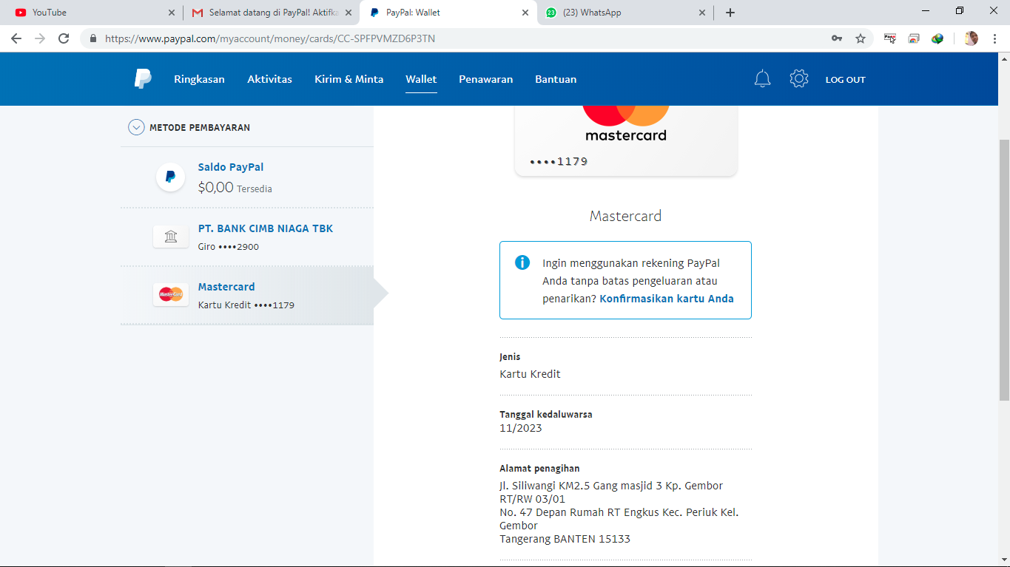Select PT. BANK CIMB NIAGA TBK entry
Image resolution: width=1010 pixels, height=567 pixels.
(247, 237)
